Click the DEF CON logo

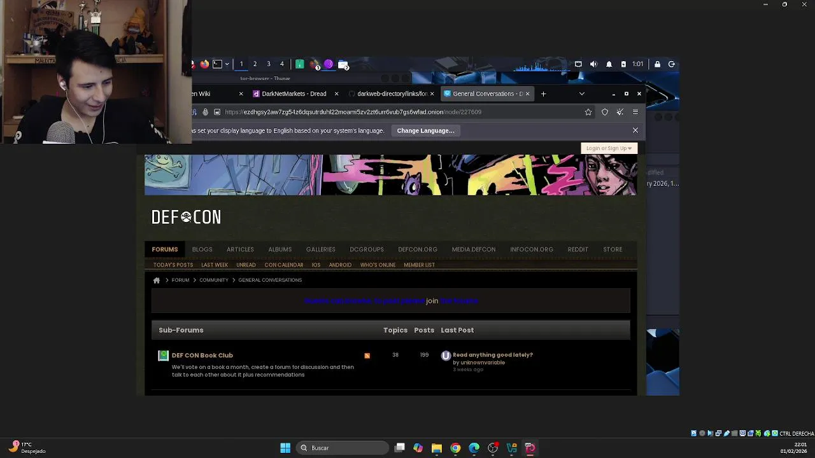pyautogui.click(x=186, y=217)
